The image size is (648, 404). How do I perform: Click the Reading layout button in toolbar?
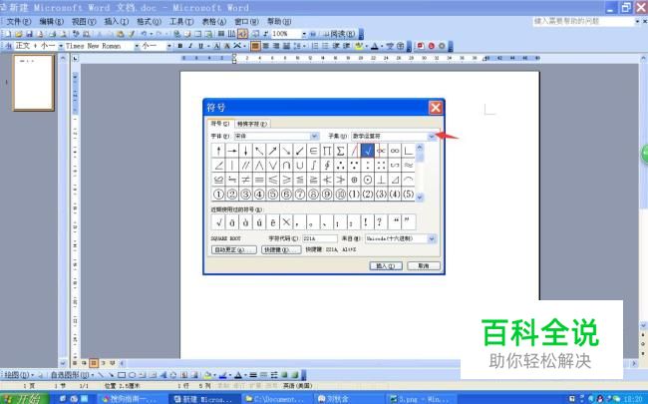pyautogui.click(x=340, y=34)
